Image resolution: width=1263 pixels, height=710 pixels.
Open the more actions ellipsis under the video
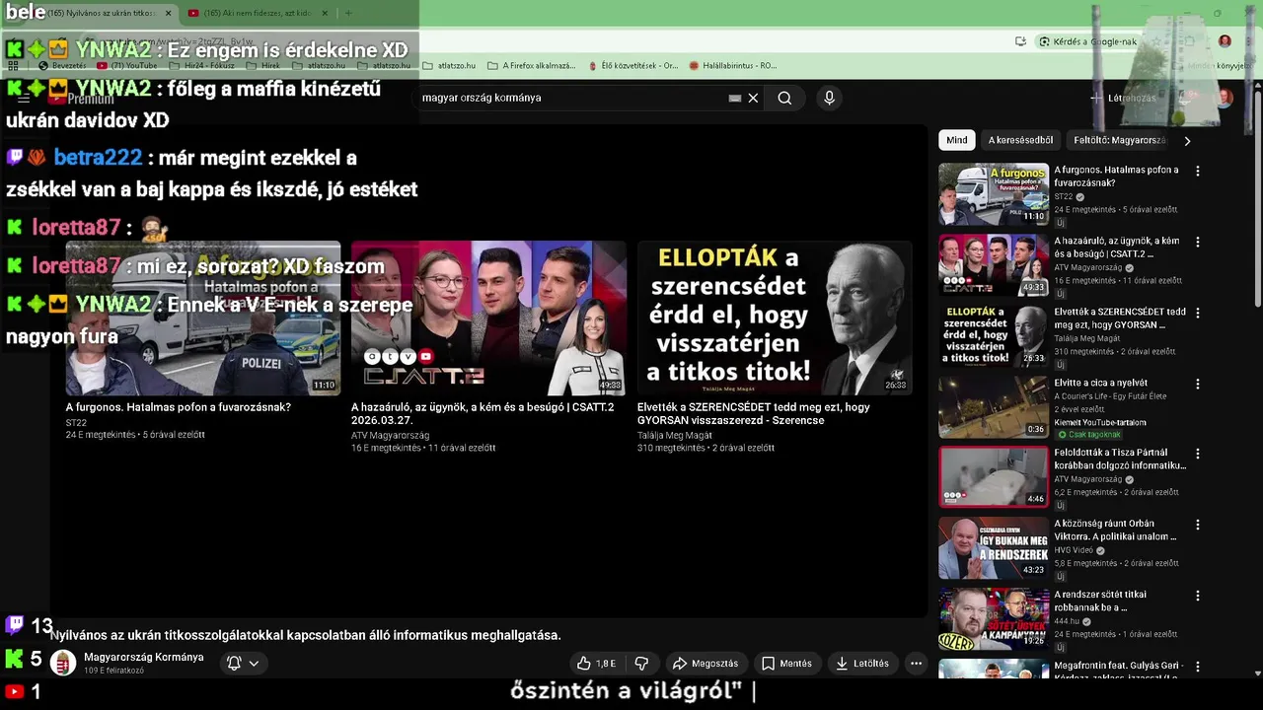[x=916, y=664]
